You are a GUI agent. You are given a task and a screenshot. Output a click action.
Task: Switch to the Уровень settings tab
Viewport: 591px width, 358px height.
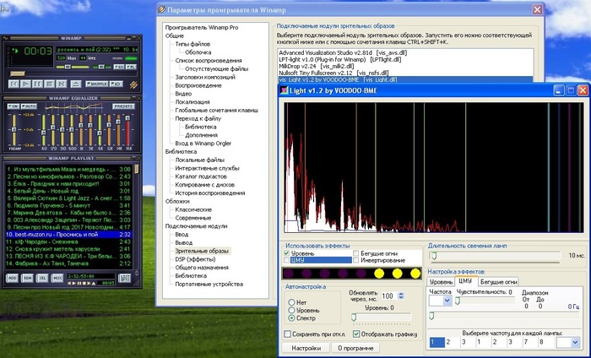coord(442,281)
